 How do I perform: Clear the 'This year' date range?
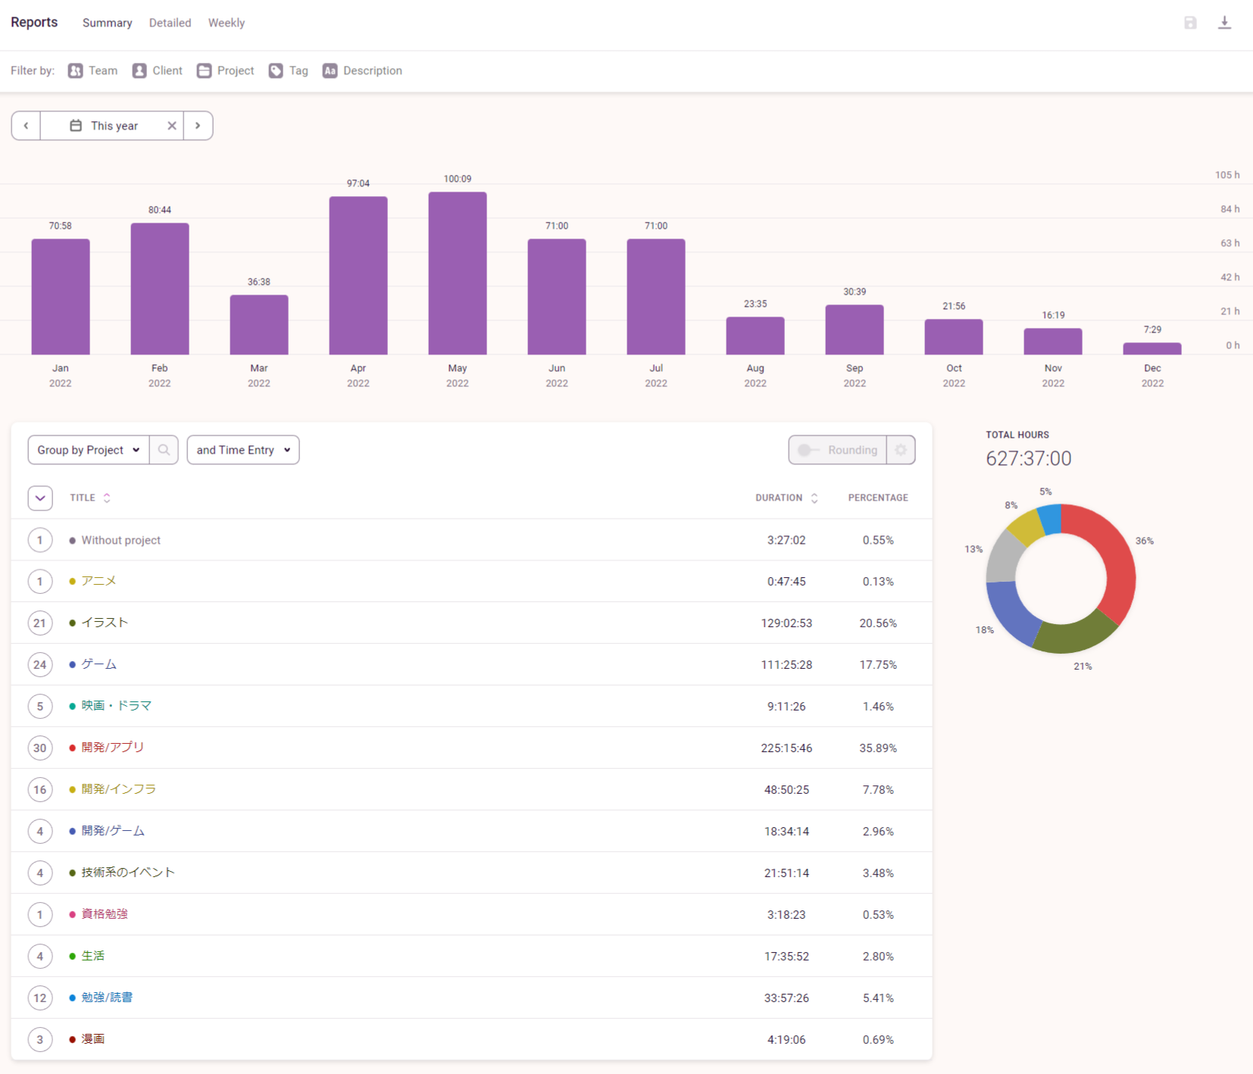coord(172,126)
